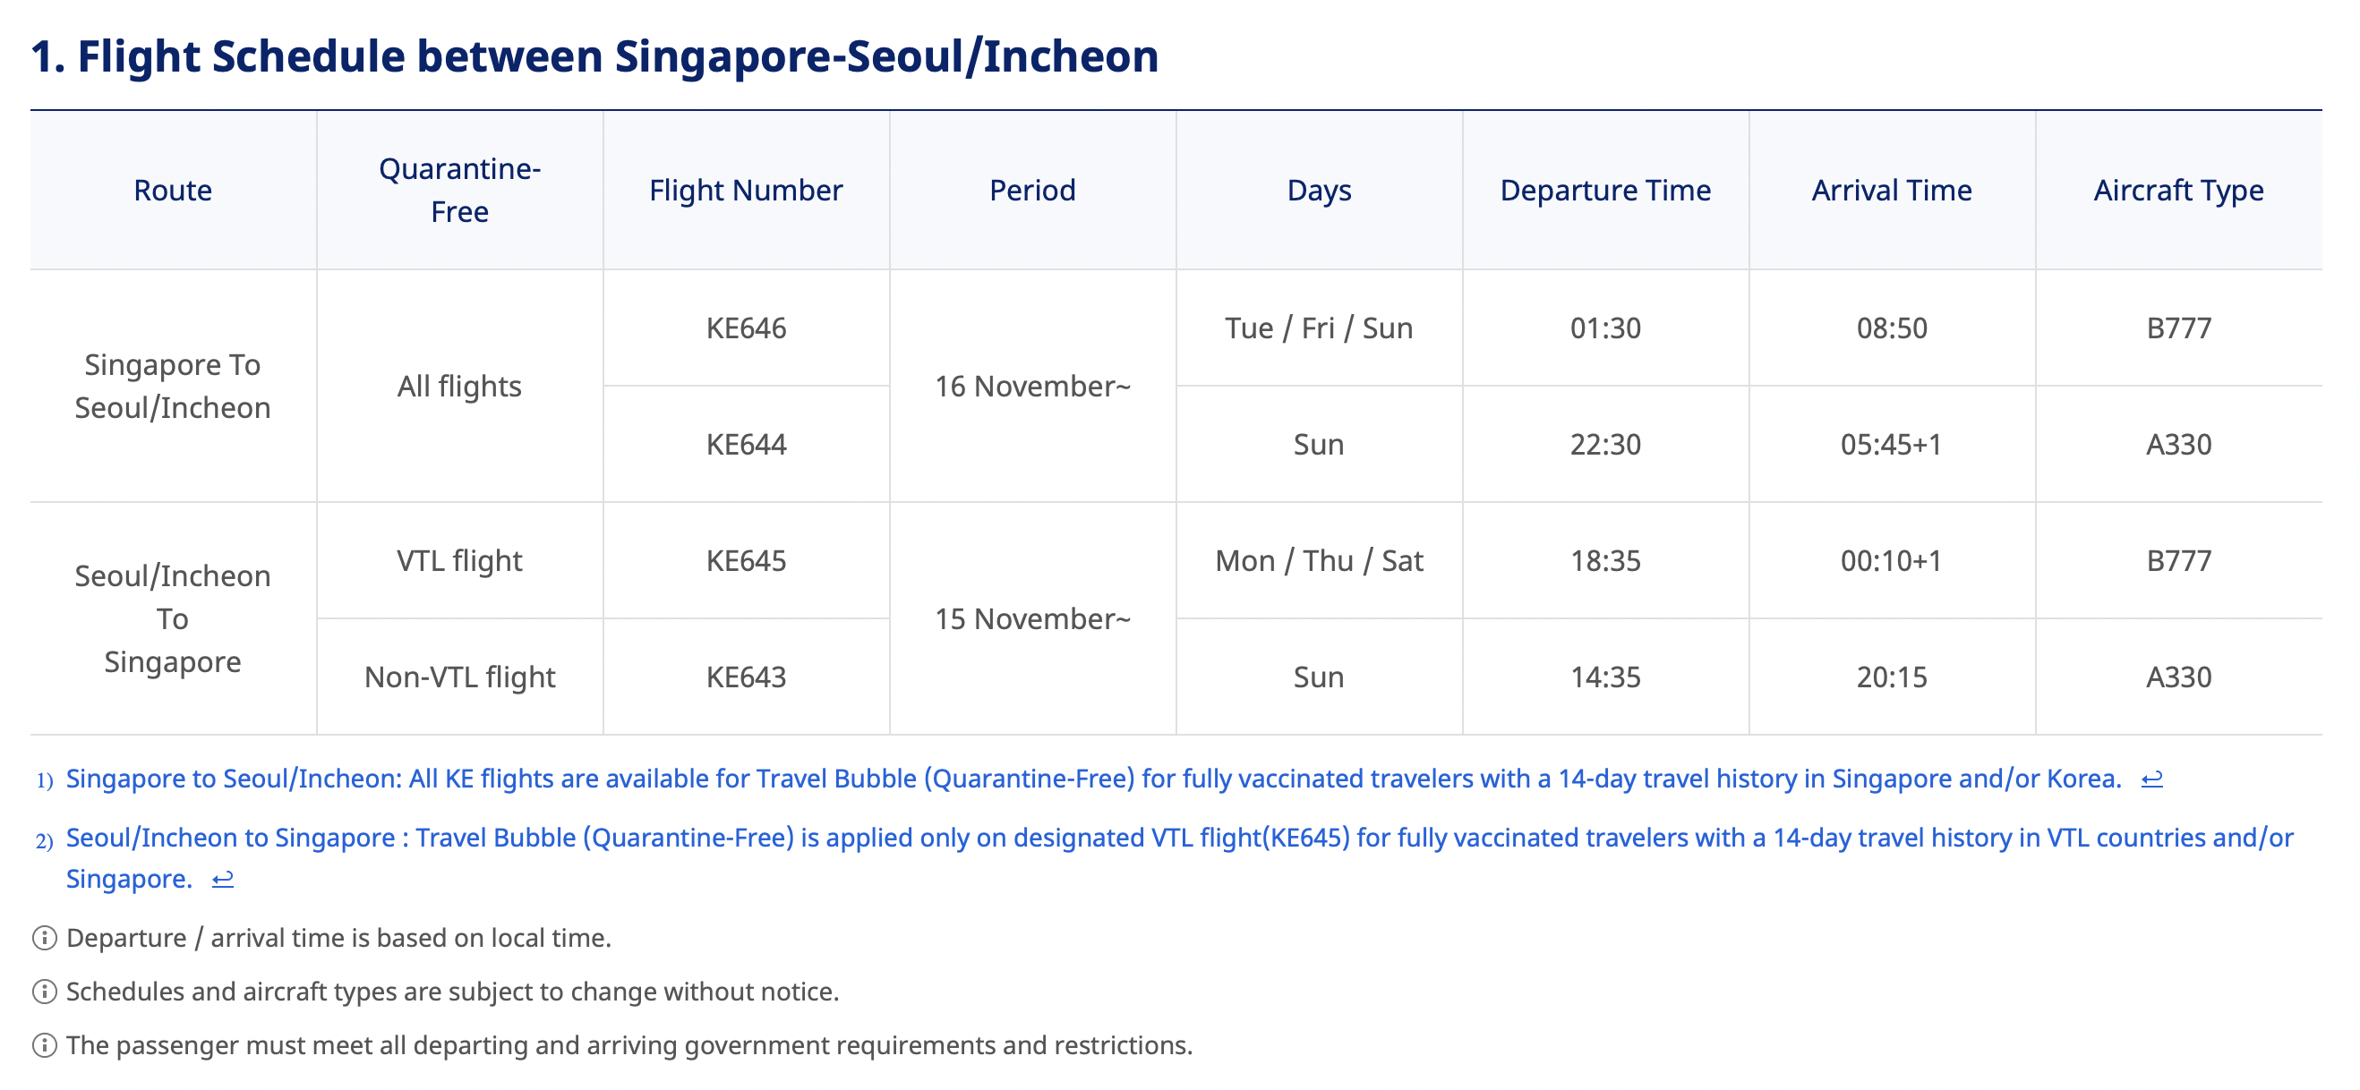Screen dimensions: 2360x1090
Task: Click the KE644 flight number cell
Action: (x=746, y=444)
